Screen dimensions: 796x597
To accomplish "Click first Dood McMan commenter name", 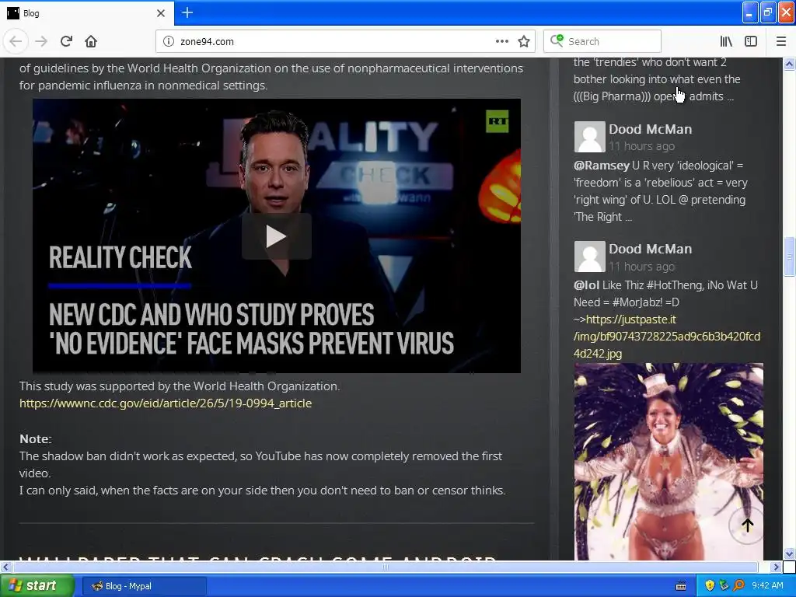I will point(651,129).
